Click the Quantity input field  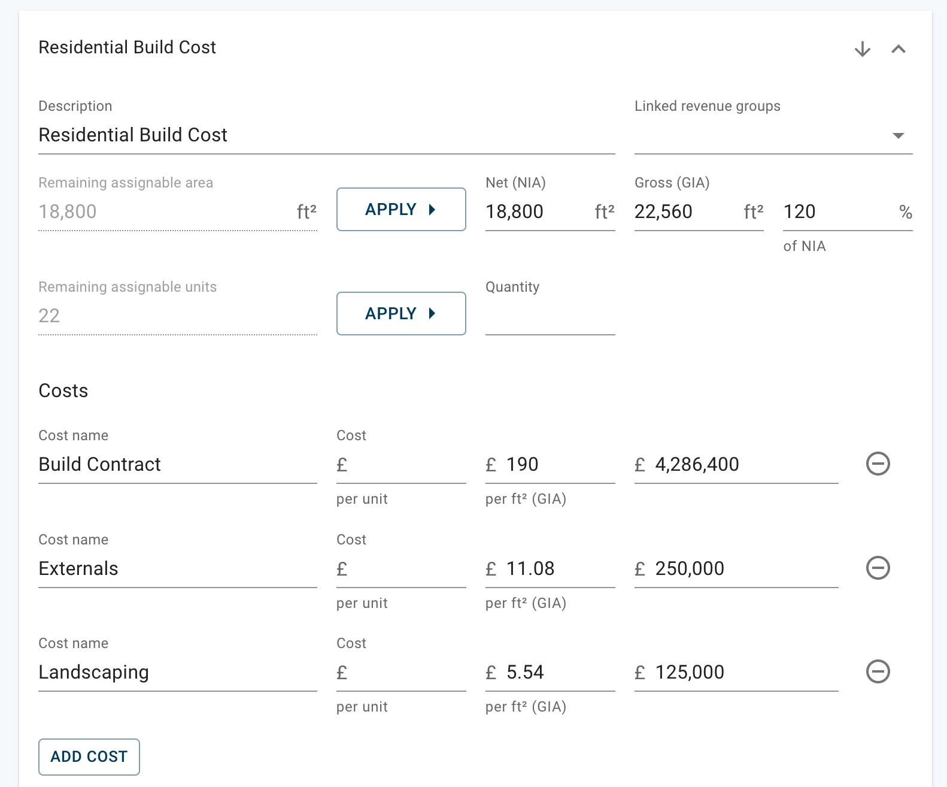tap(550, 316)
